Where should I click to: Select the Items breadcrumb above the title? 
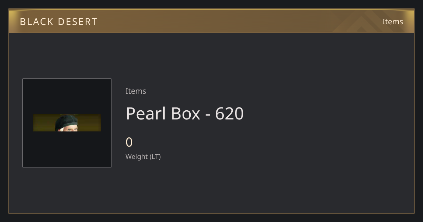pyautogui.click(x=136, y=91)
